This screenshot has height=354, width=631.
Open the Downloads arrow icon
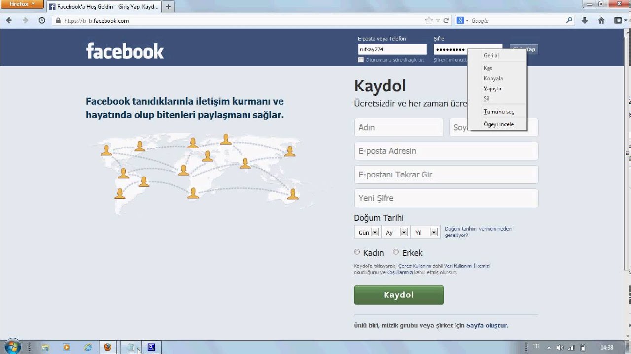[585, 21]
